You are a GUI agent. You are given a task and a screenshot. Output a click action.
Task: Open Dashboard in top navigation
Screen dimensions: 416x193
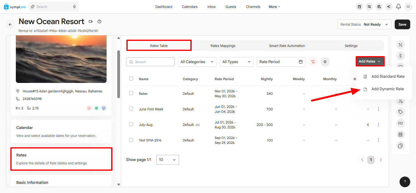coord(164,7)
